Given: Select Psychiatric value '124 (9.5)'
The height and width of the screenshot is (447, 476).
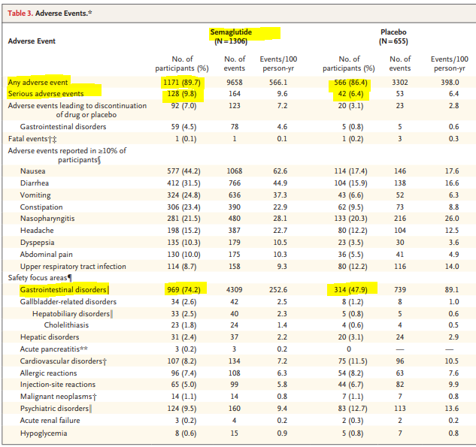Looking at the screenshot, I should point(182,409).
